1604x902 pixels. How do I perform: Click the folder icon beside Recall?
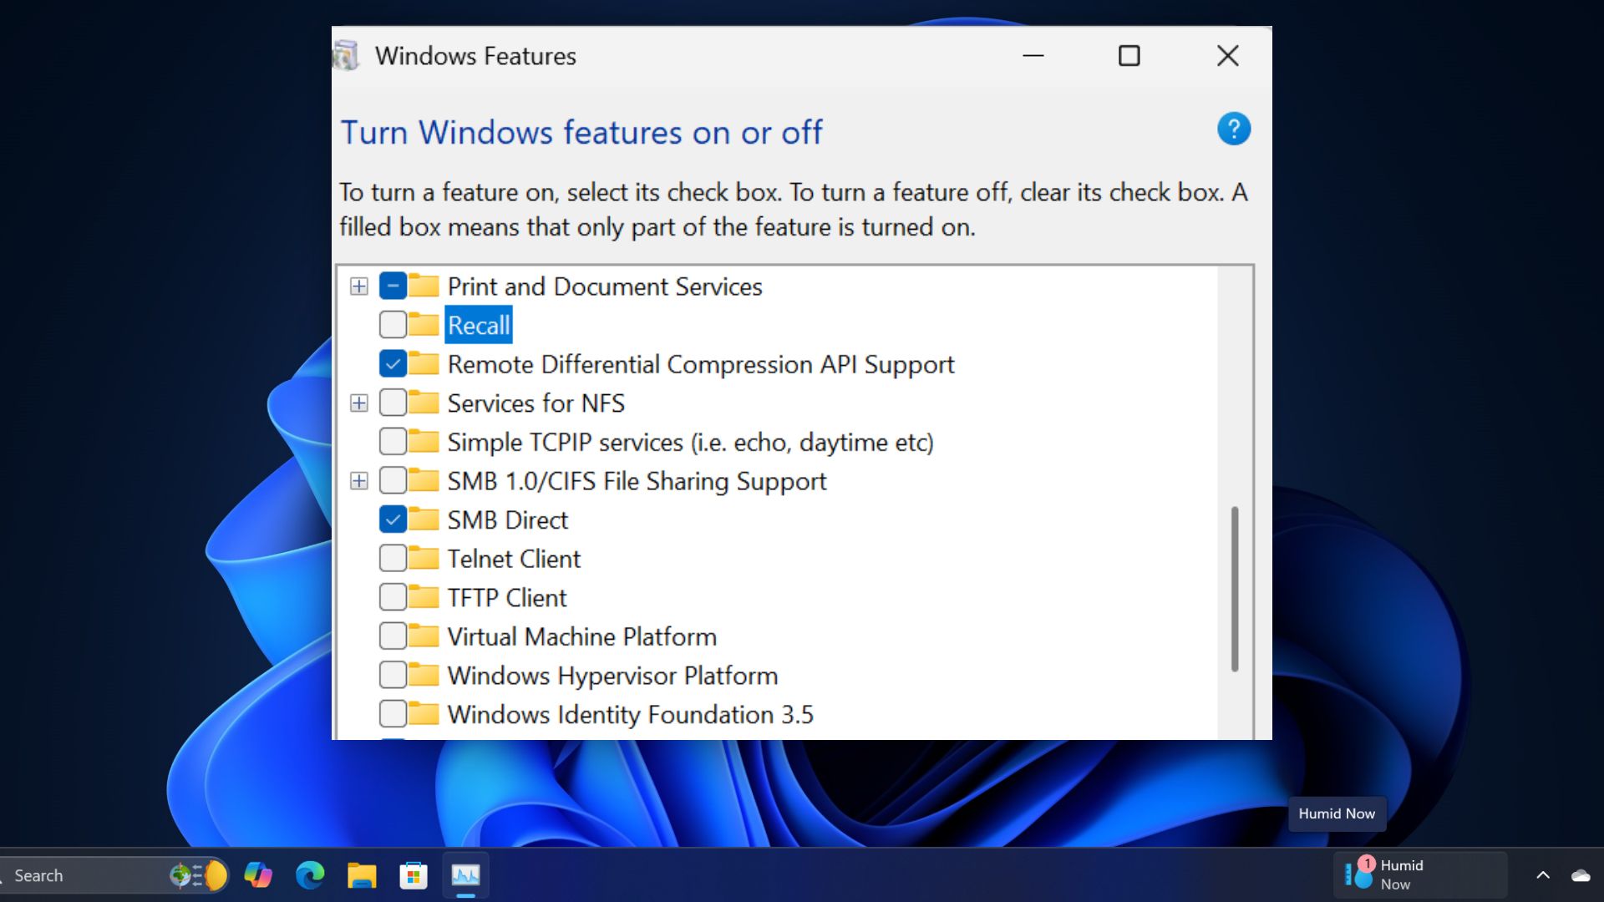[x=423, y=324]
